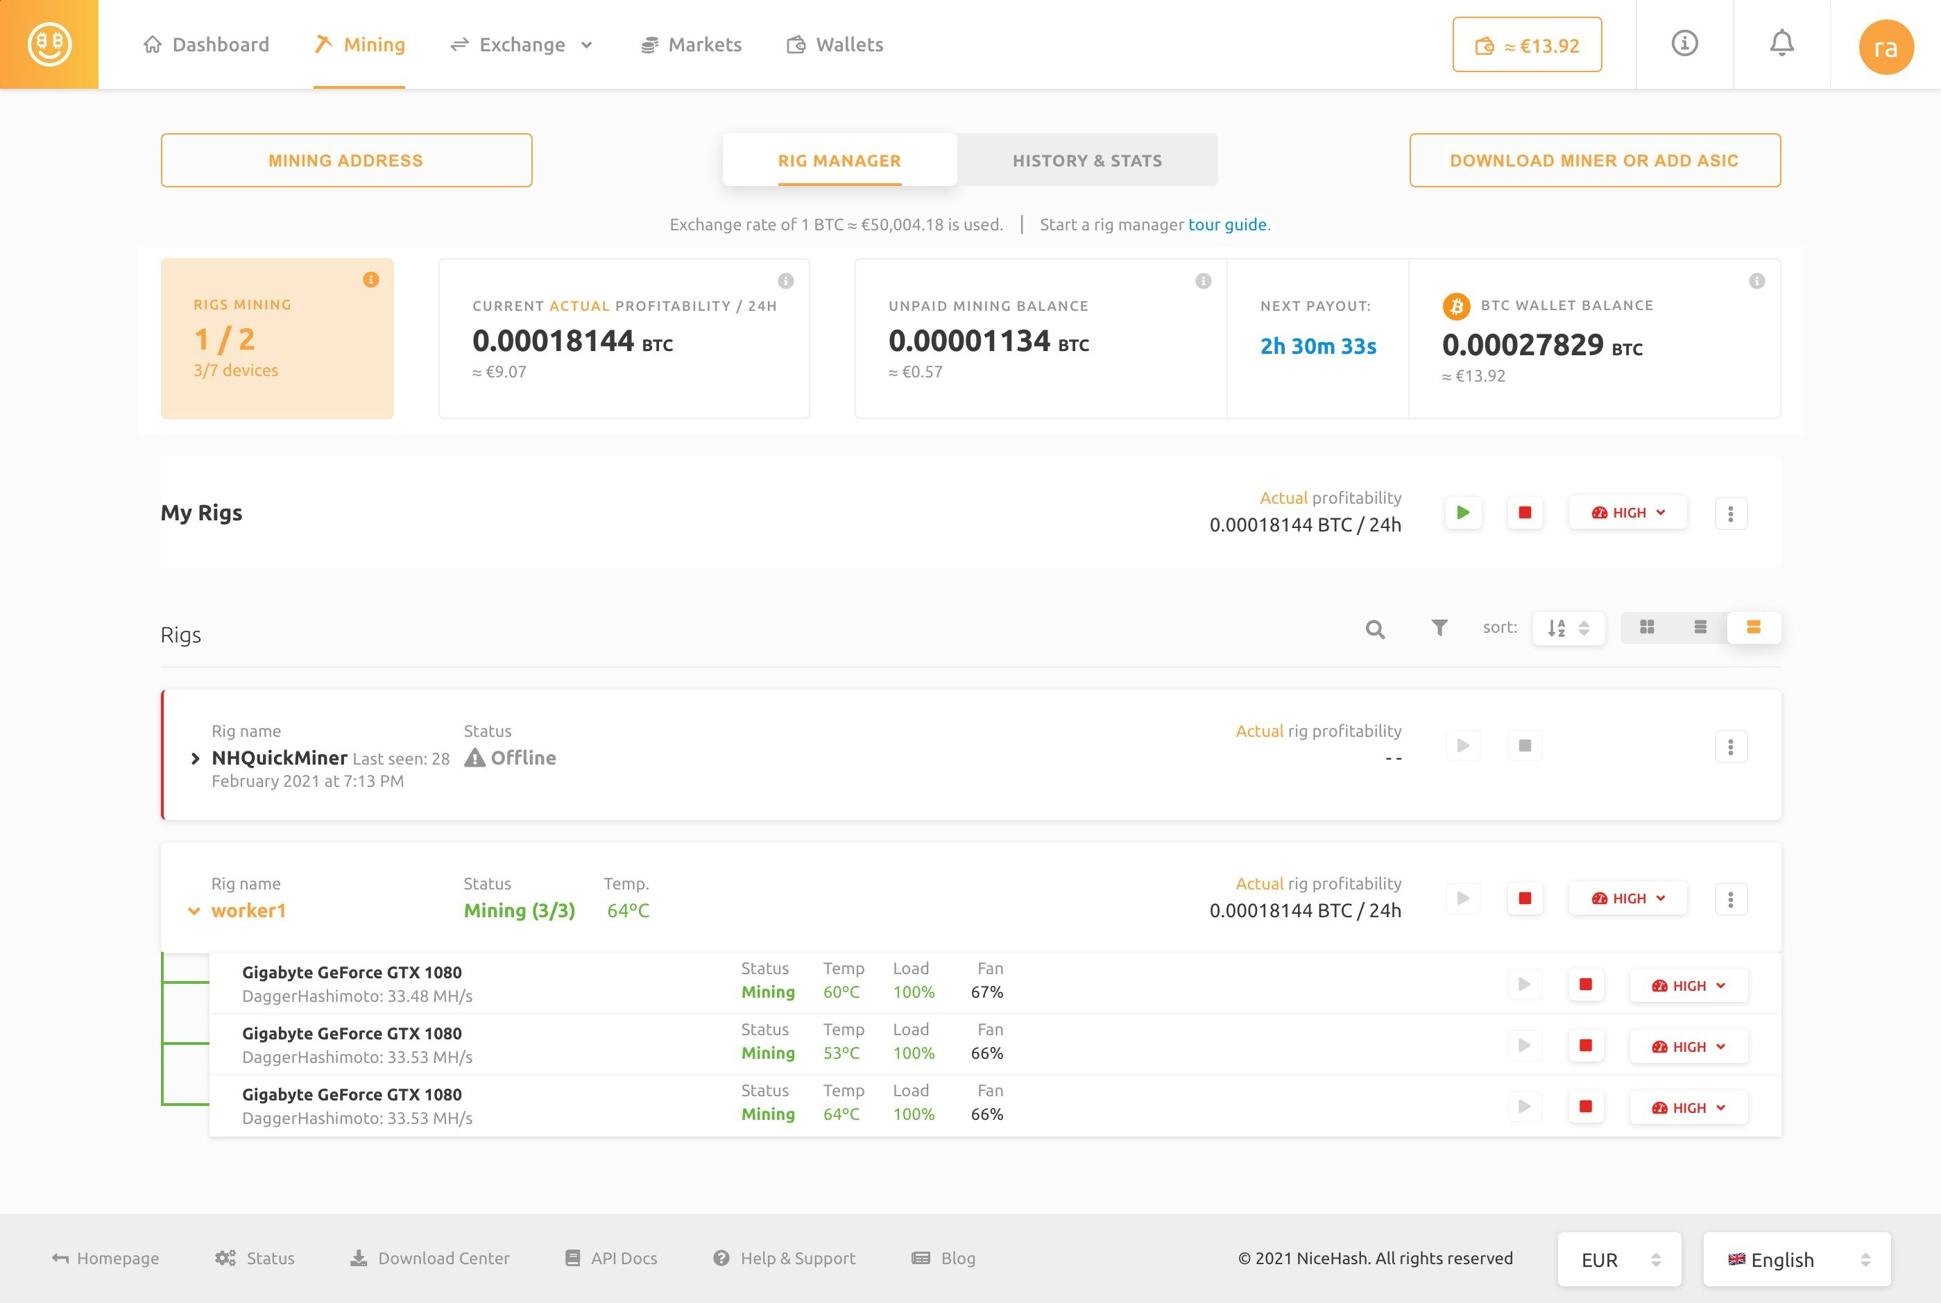Open the three-dot menu for worker1 rig
Image resolution: width=1941 pixels, height=1303 pixels.
tap(1731, 899)
